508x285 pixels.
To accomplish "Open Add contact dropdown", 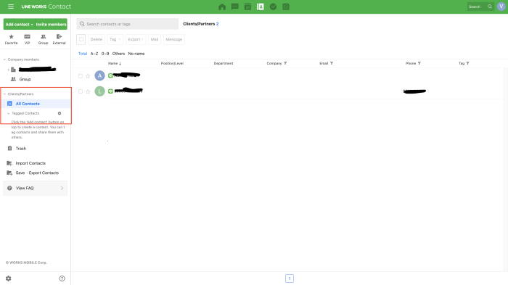I will coord(19,24).
